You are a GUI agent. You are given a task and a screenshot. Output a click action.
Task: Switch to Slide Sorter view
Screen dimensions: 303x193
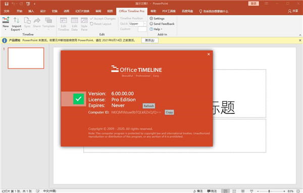pyautogui.click(x=234, y=191)
